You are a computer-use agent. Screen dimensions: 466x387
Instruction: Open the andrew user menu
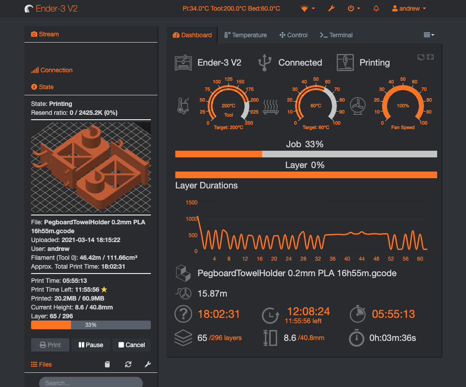[x=408, y=8]
